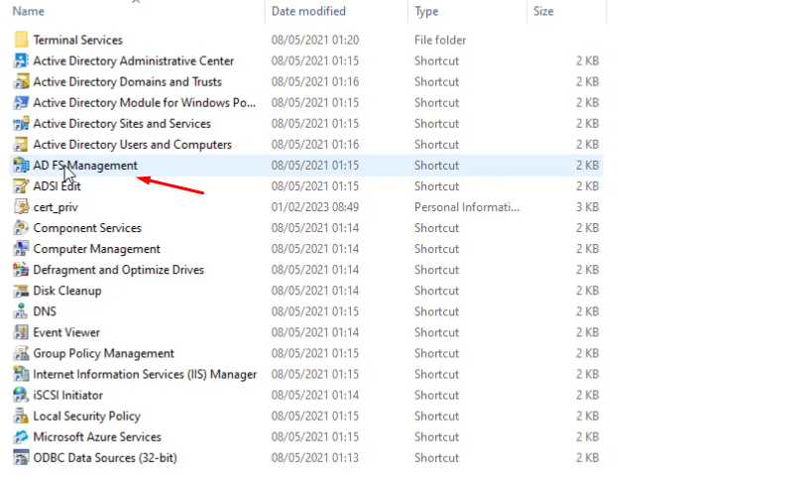Select Active Directory Sites and Services name
The height and width of the screenshot is (483, 805).
click(x=122, y=123)
